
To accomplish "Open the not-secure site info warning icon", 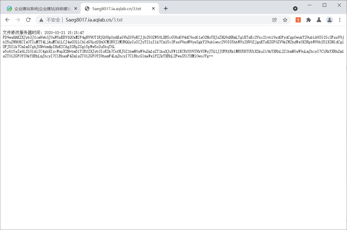I will [x=41, y=20].
